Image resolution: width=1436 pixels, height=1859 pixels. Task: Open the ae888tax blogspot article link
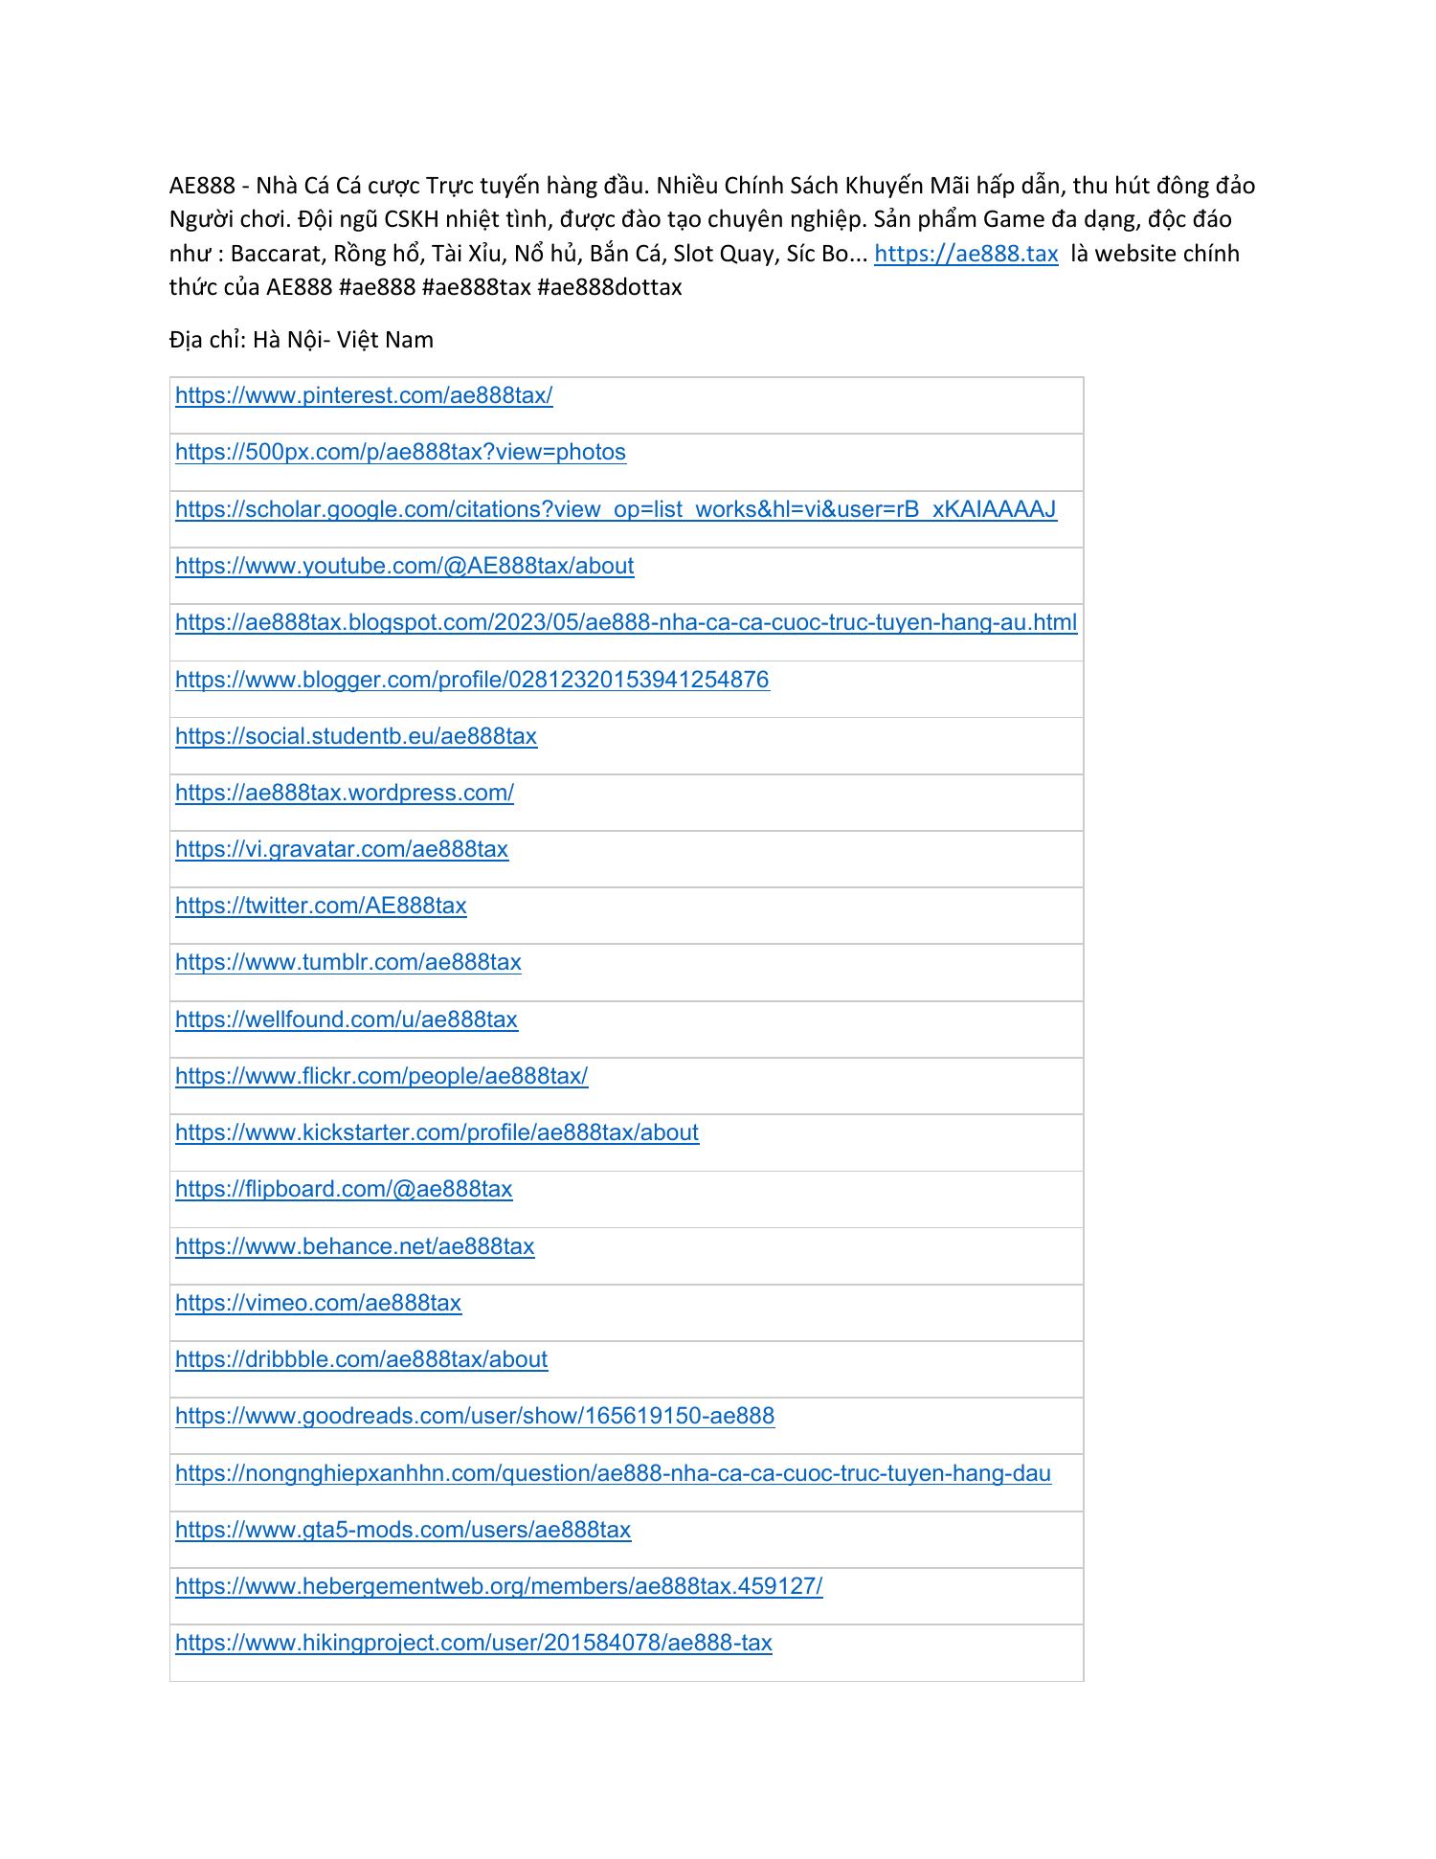coord(626,622)
